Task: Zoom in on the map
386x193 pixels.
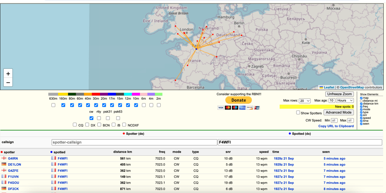Action: click(x=8, y=74)
